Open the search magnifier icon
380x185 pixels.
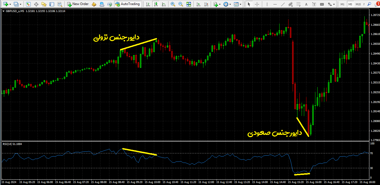point(369,4)
